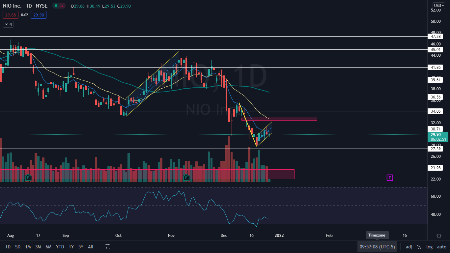Image resolution: width=450 pixels, height=253 pixels.
Task: Open the go-to-date calendar icon
Action: pos(107,246)
